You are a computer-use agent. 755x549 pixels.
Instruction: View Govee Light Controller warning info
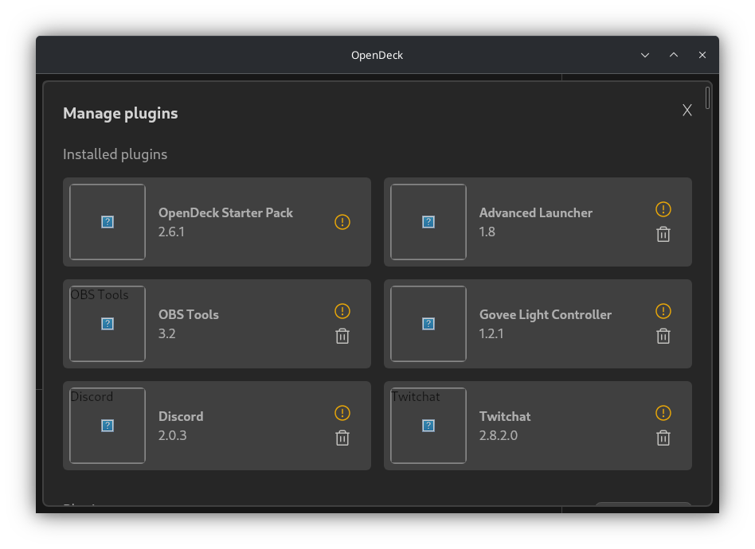click(x=663, y=311)
